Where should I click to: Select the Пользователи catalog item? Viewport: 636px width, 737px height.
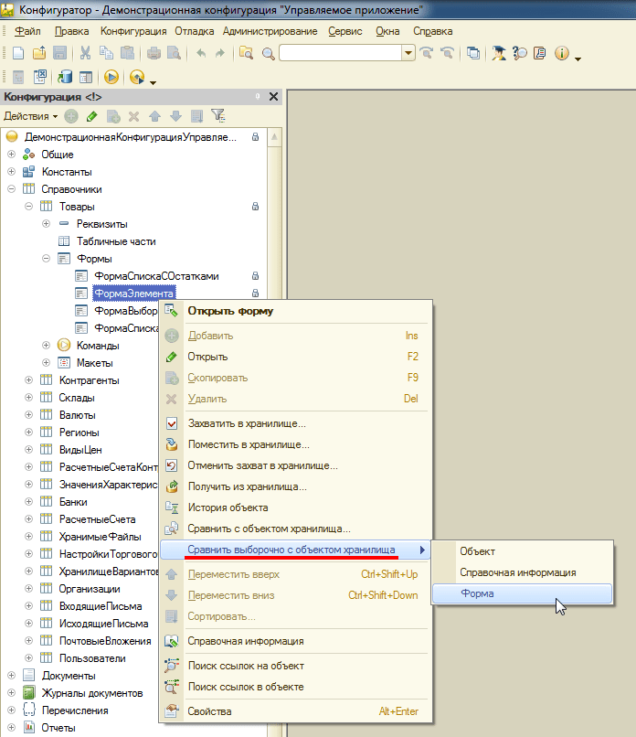point(92,658)
